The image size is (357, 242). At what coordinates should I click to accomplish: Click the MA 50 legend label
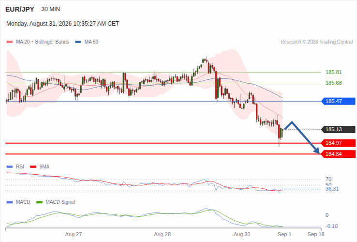(x=91, y=42)
